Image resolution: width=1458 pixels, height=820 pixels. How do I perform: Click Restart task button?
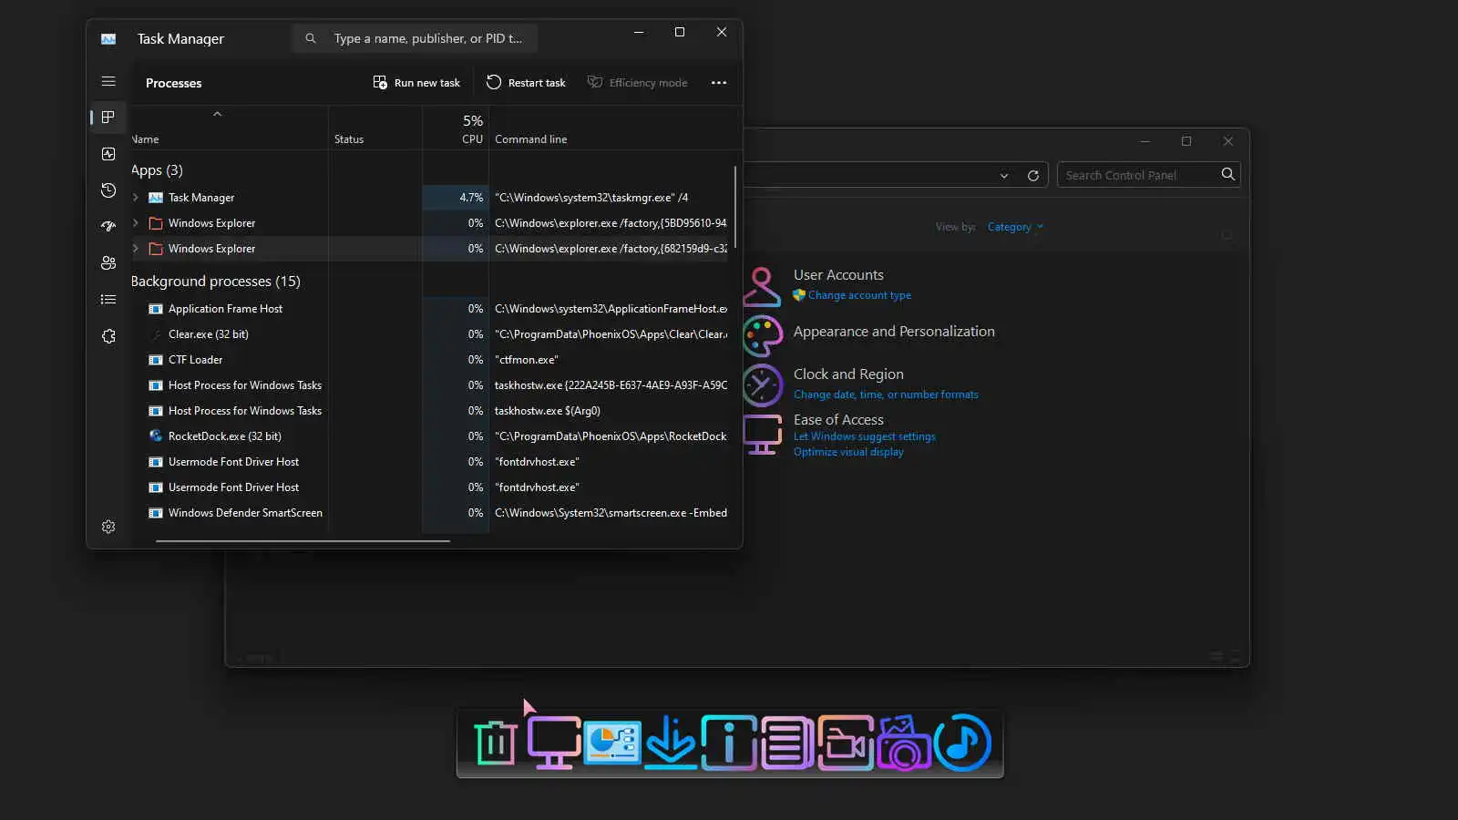click(526, 83)
